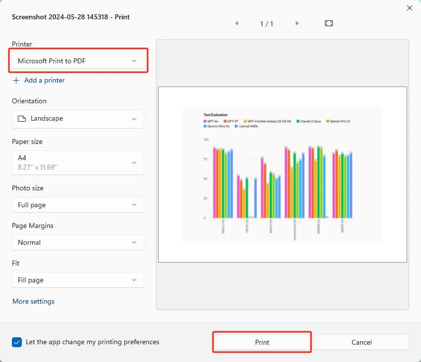
Task: Close the Print dialog with X
Action: 410,8
